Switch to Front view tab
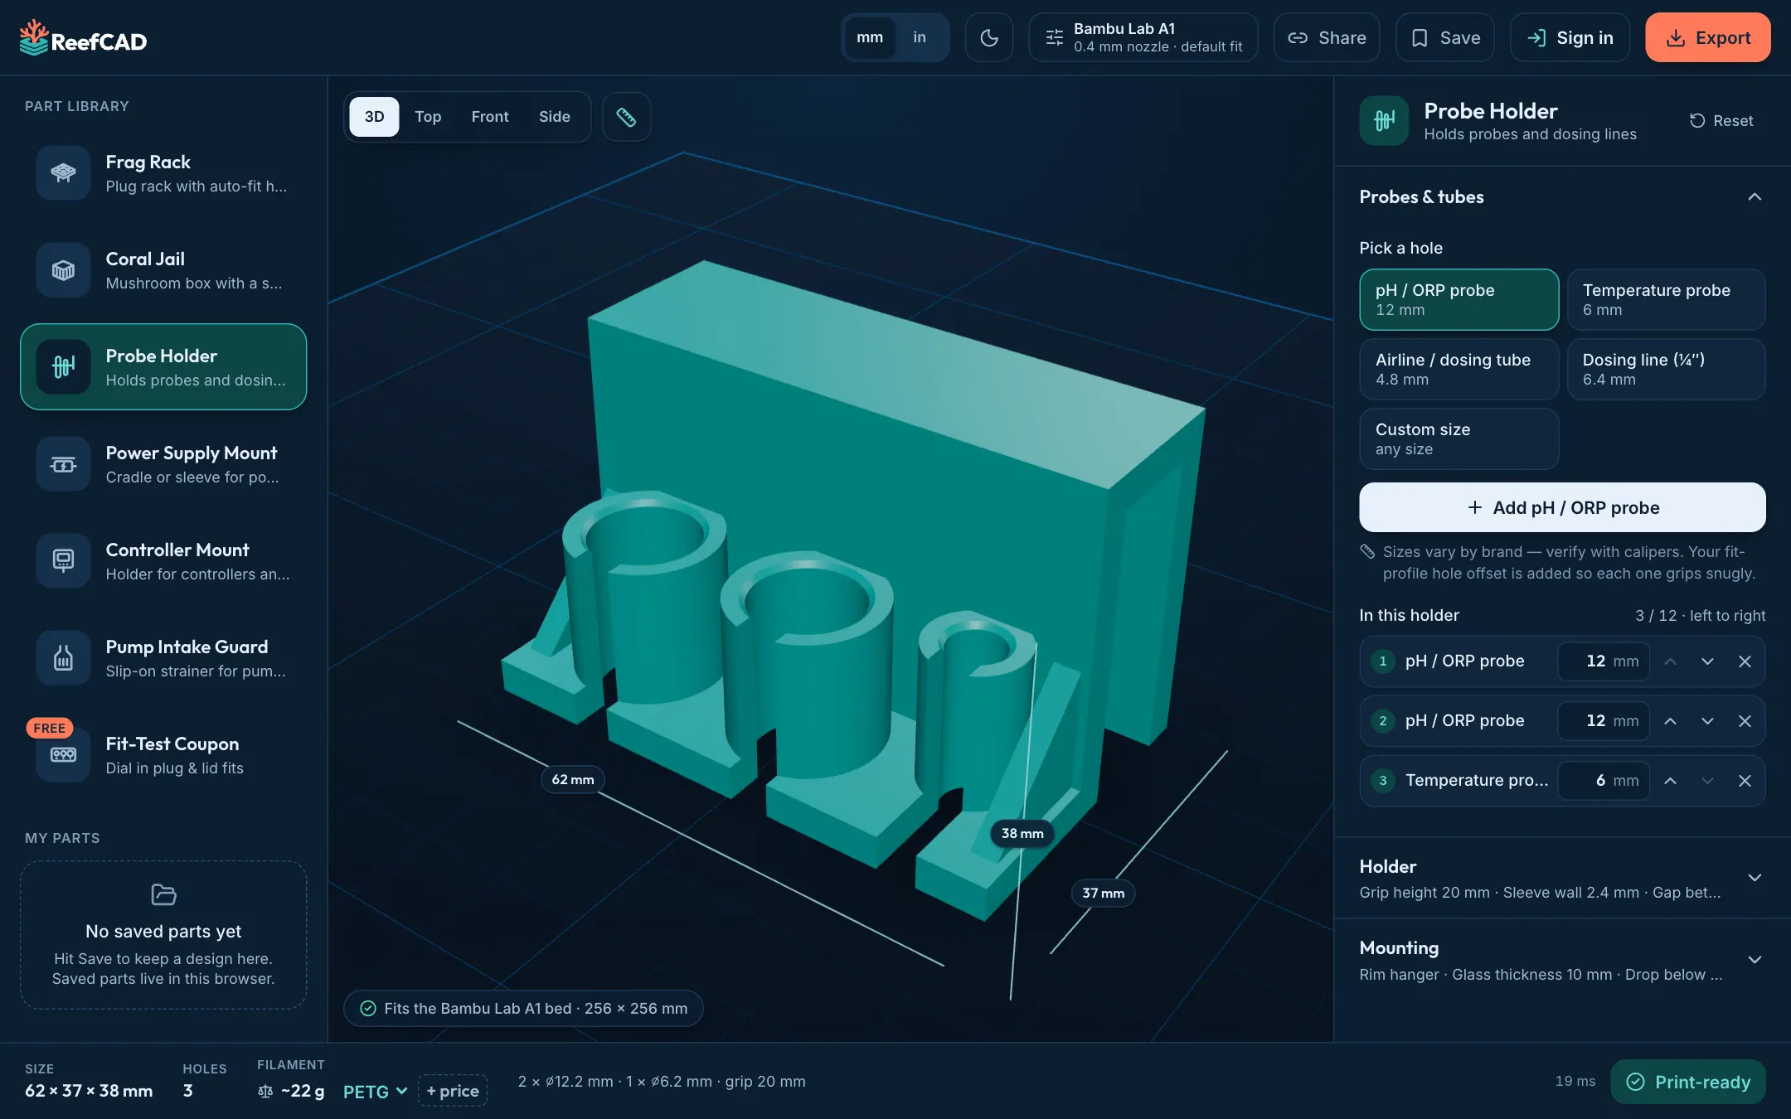Image resolution: width=1791 pixels, height=1119 pixels. 489,117
